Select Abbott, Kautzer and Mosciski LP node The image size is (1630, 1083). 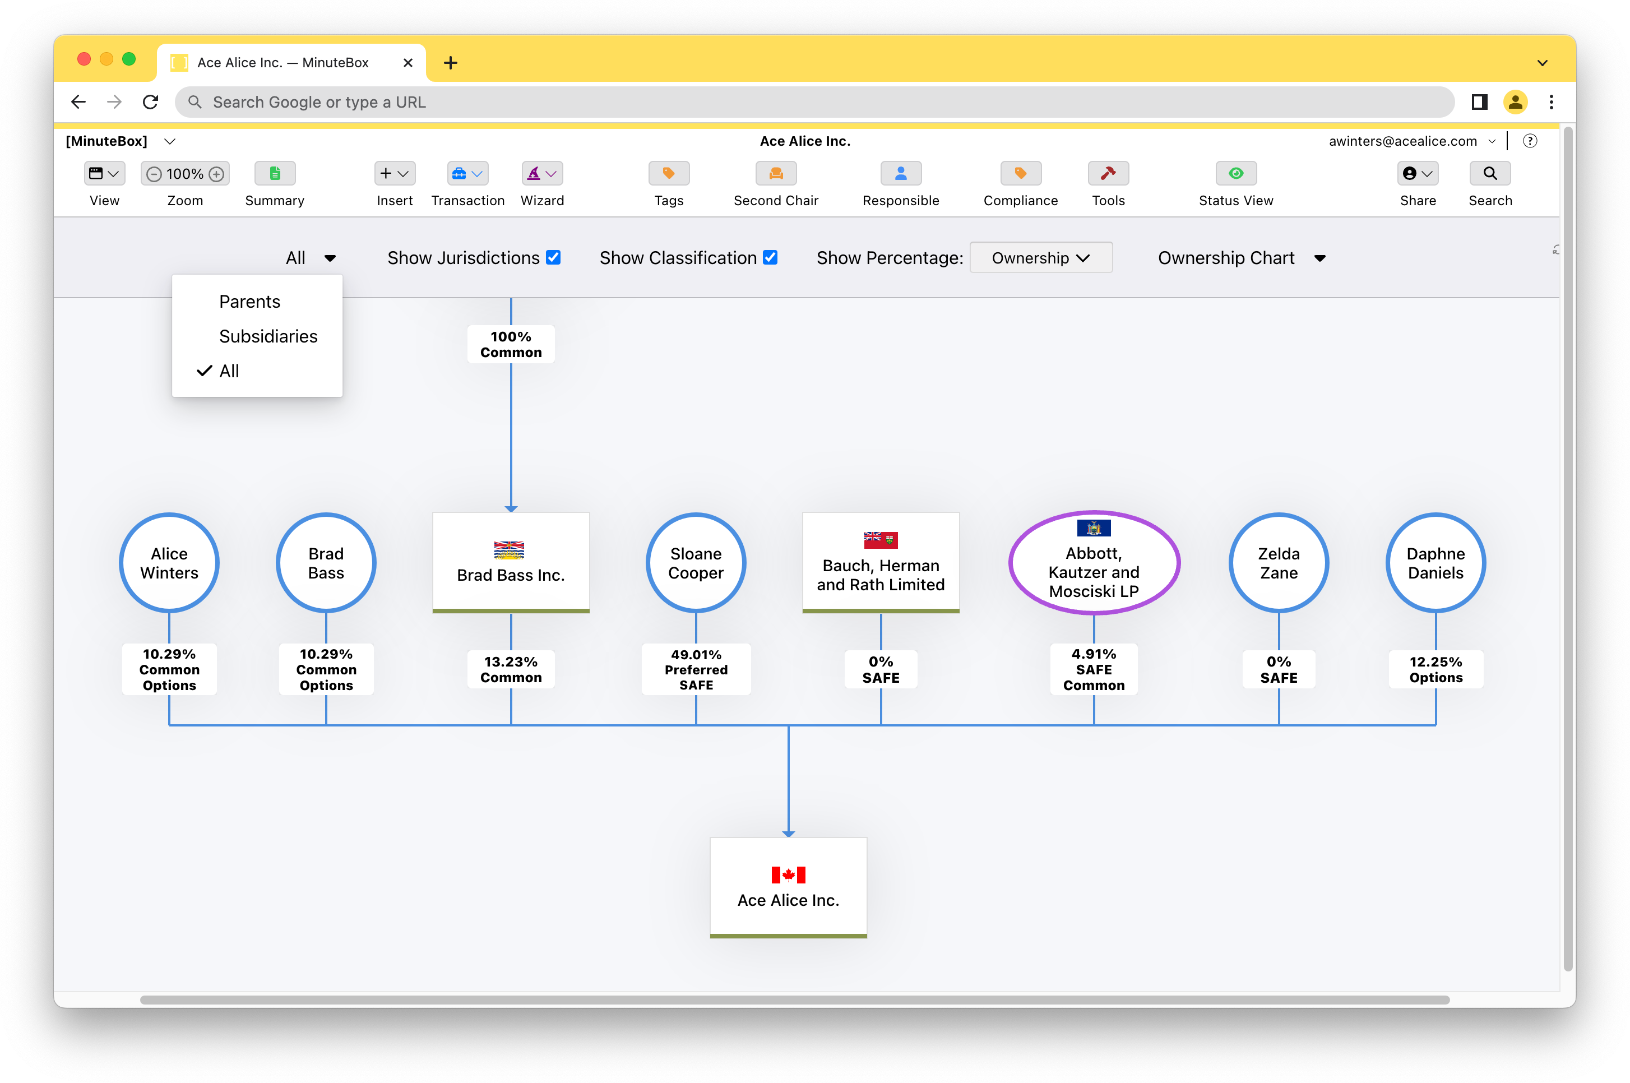1094,563
